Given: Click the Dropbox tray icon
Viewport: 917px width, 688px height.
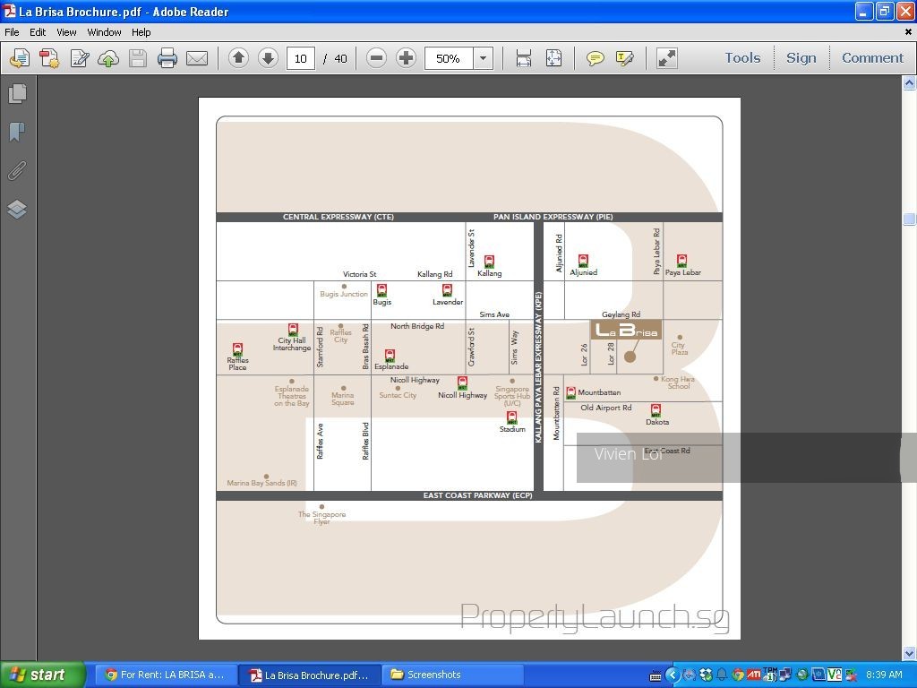Looking at the screenshot, I should (x=706, y=675).
